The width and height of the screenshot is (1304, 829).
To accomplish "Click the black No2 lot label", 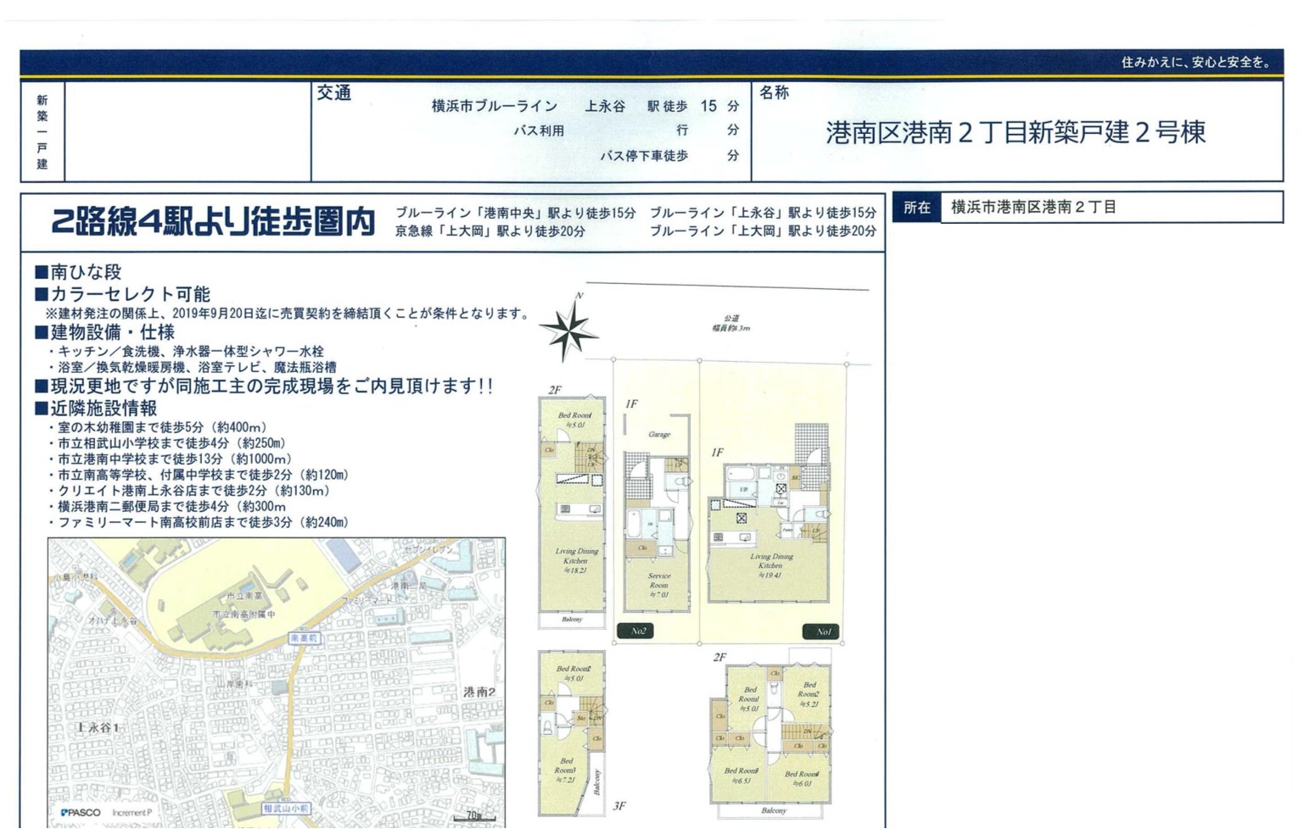I will pos(635,631).
